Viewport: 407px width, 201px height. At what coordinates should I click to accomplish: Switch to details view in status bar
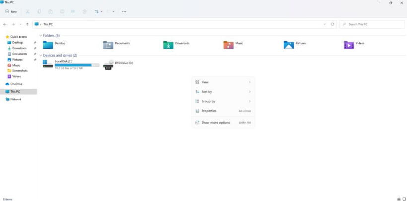(399, 199)
